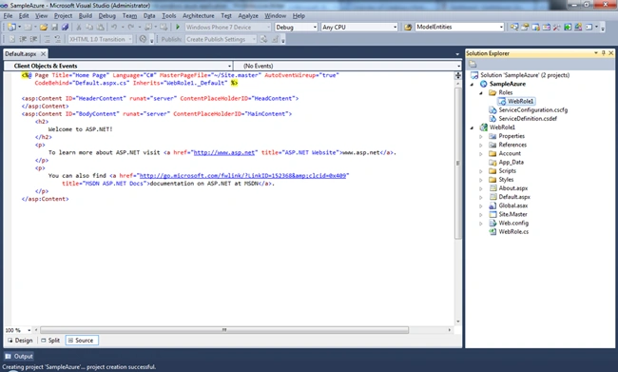The height and width of the screenshot is (372, 618).
Task: Open the Output panel tab
Action: tap(18, 356)
